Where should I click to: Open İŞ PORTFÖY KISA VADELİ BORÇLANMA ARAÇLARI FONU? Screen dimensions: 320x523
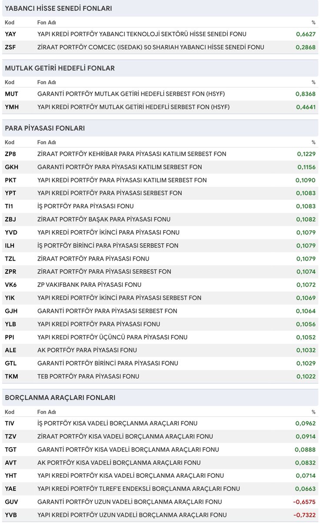[117, 423]
